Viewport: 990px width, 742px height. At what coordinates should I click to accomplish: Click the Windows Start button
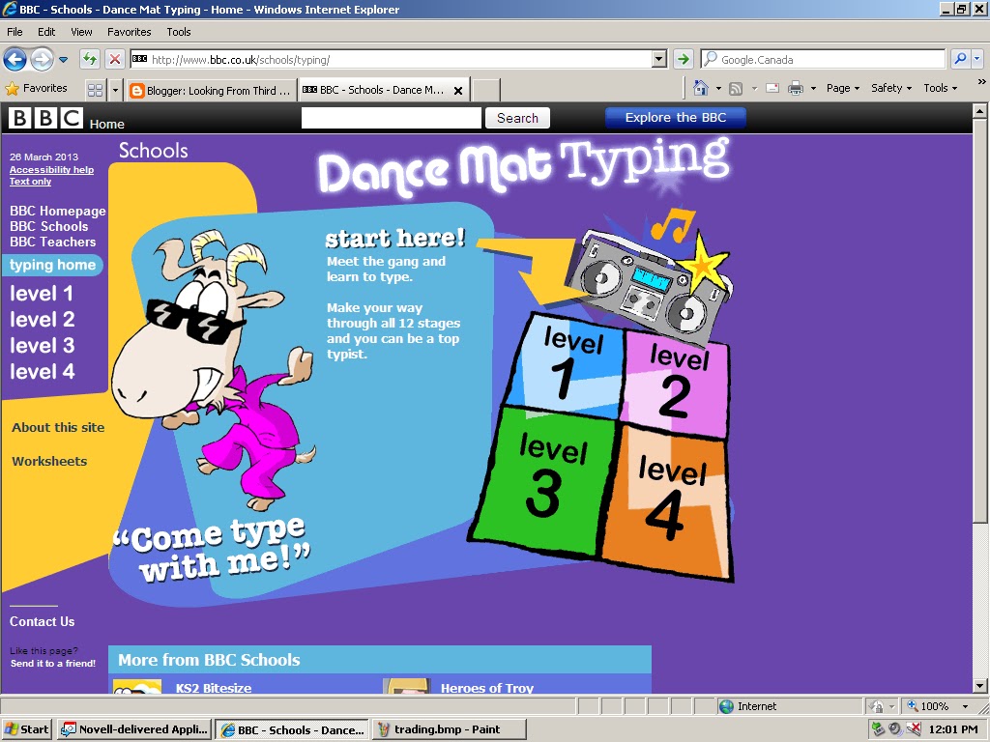click(26, 729)
